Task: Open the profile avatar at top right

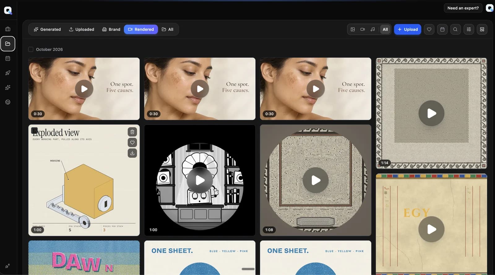Action: point(490,8)
